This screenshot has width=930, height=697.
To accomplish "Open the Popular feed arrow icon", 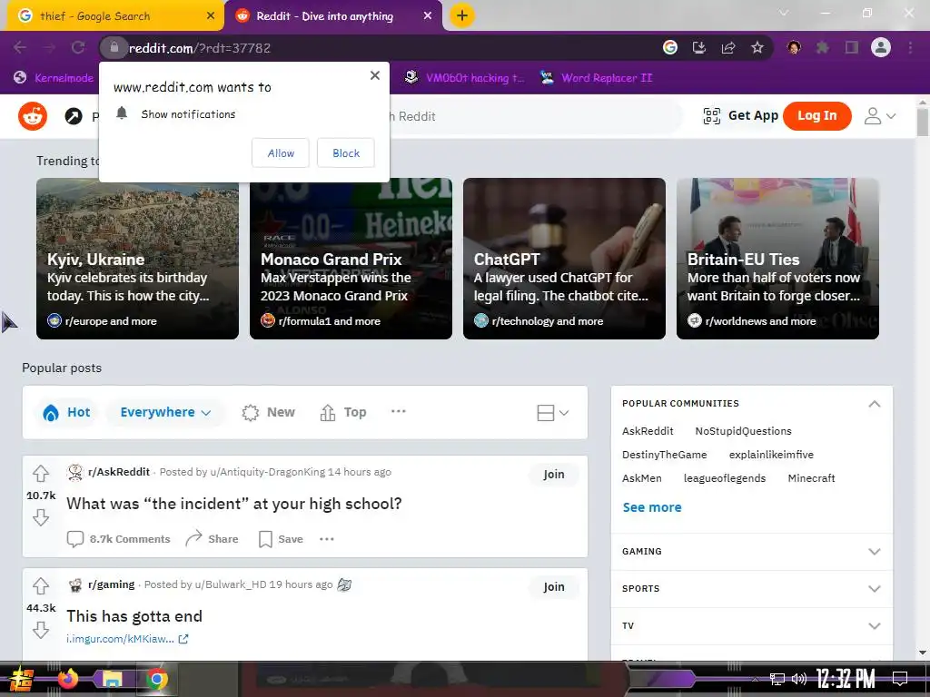I will pos(74,116).
